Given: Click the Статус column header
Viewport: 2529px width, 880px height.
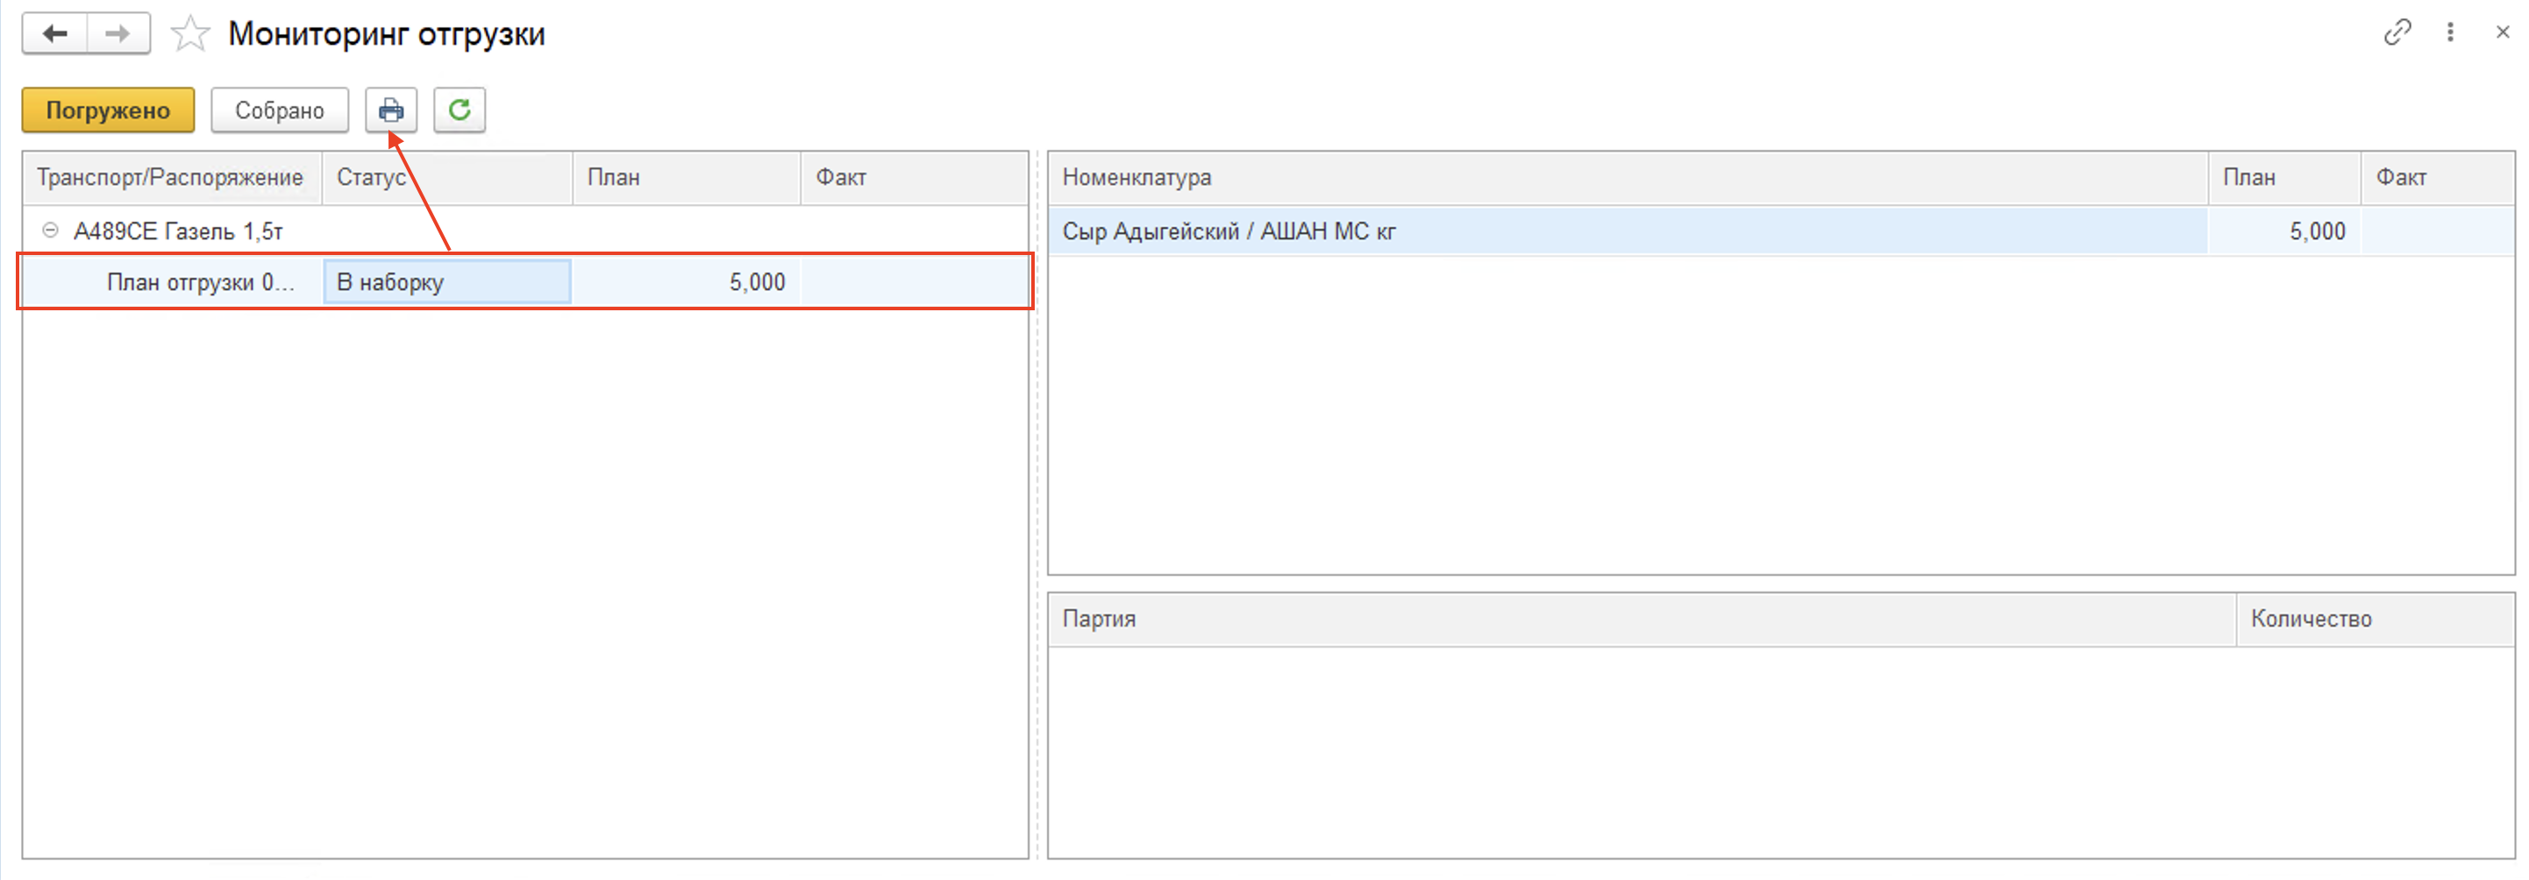Looking at the screenshot, I should [x=371, y=178].
